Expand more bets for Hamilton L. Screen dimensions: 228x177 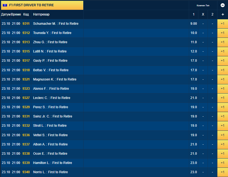(223, 163)
